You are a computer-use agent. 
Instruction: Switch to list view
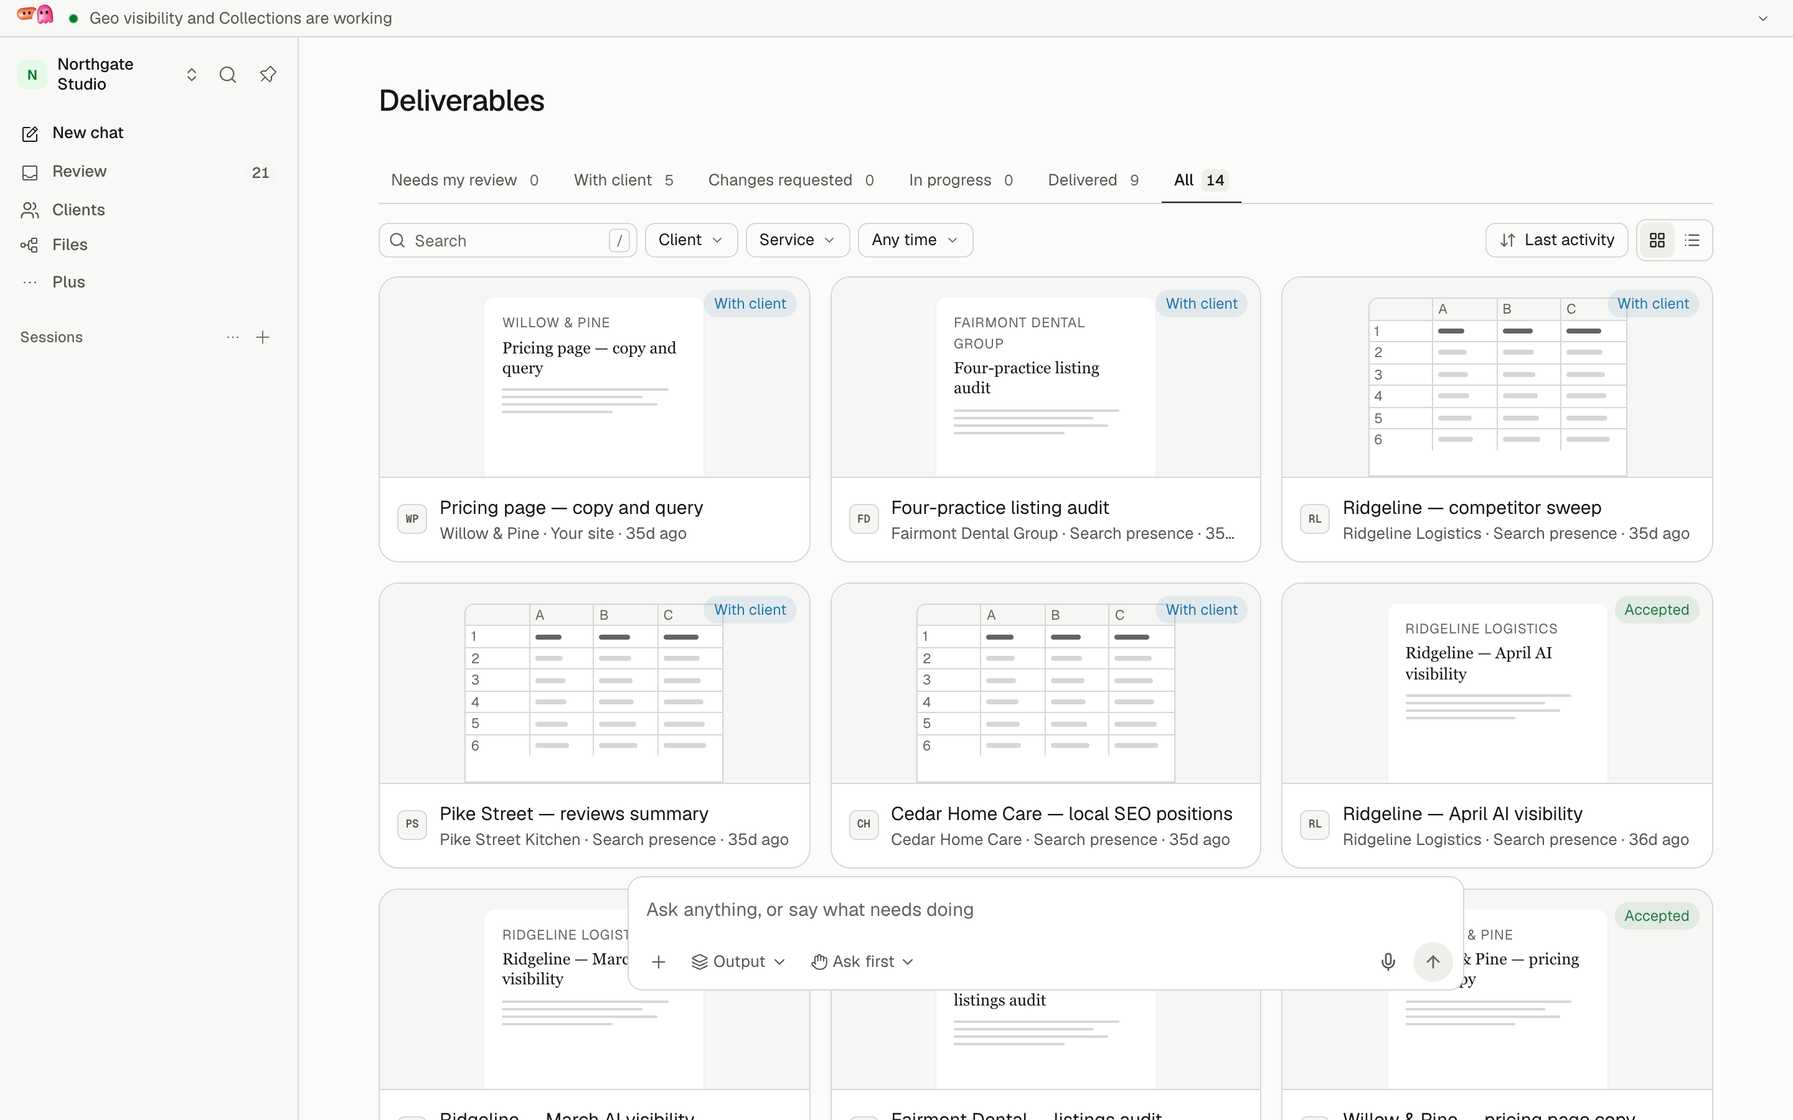[x=1692, y=240]
